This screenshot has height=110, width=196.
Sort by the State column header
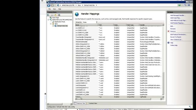point(120,25)
